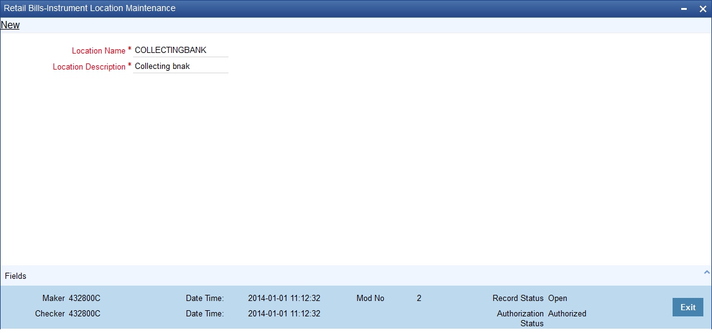The height and width of the screenshot is (333, 712).
Task: Click the Mod No label
Action: pyautogui.click(x=370, y=299)
